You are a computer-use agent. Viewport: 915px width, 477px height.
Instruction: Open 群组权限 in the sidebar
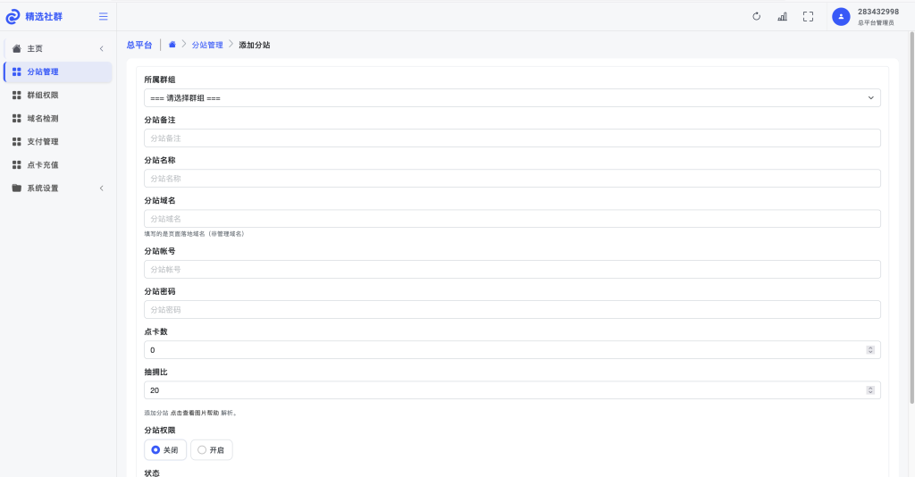(58, 95)
